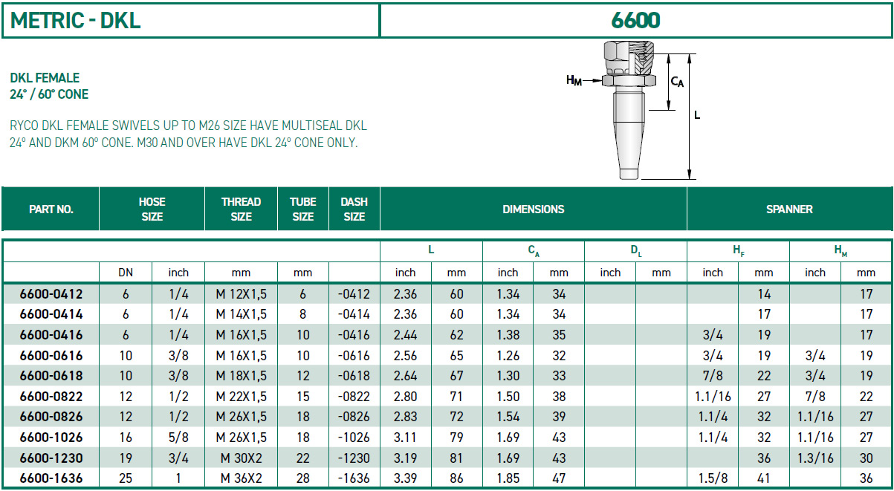The height and width of the screenshot is (491, 894).
Task: Click the 6600 series heading
Action: (635, 21)
